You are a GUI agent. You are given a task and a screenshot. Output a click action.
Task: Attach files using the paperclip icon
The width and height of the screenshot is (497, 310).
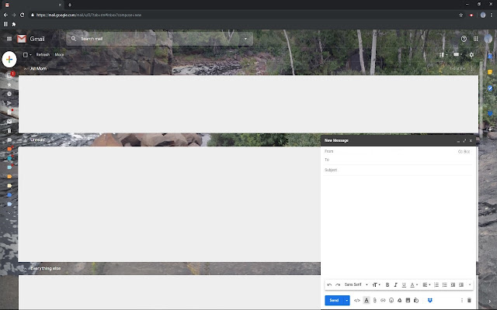[x=374, y=301]
